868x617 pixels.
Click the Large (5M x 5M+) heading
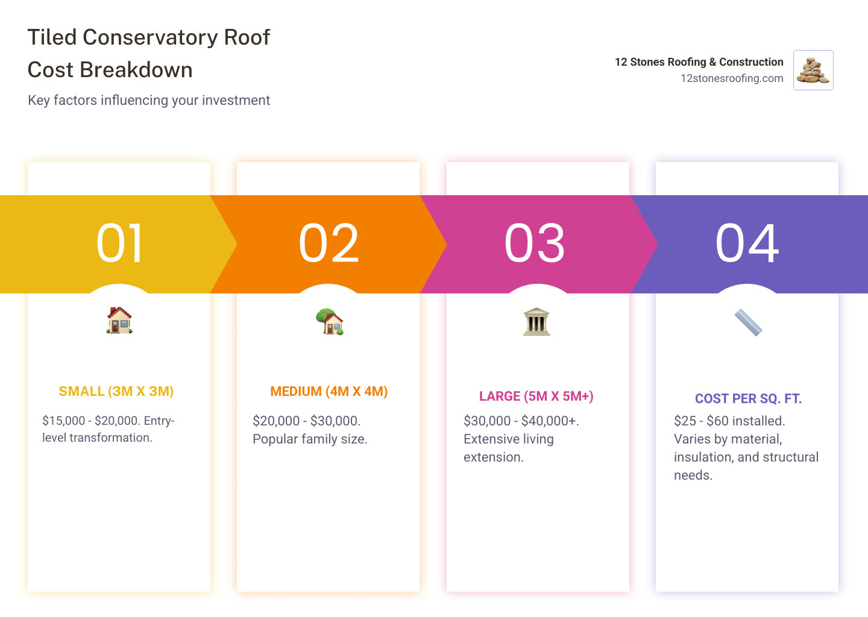(x=536, y=396)
